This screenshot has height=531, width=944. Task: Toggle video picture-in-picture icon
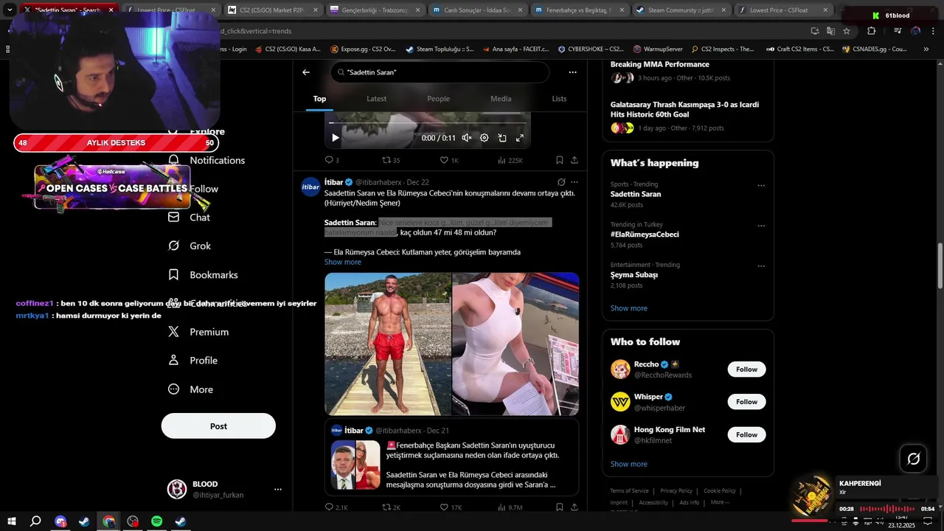pyautogui.click(x=502, y=138)
